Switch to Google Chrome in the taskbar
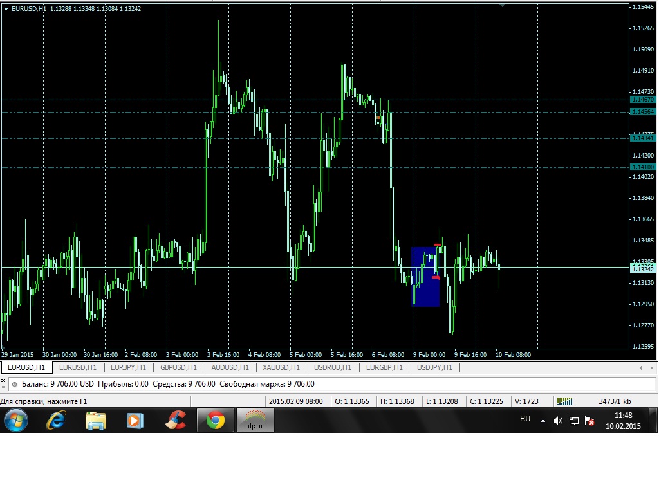 215,420
